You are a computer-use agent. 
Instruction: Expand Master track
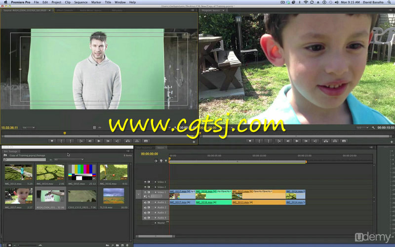click(156, 223)
